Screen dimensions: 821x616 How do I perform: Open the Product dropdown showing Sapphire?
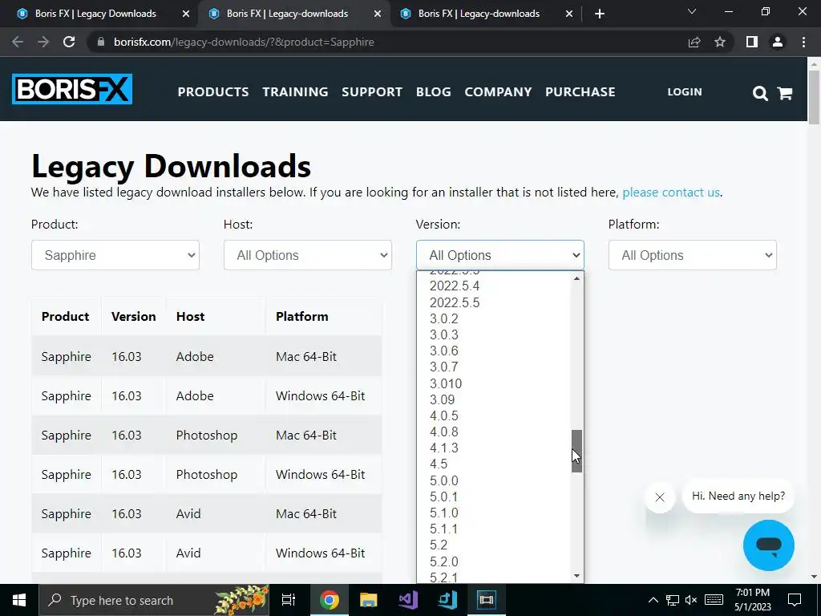(x=115, y=255)
